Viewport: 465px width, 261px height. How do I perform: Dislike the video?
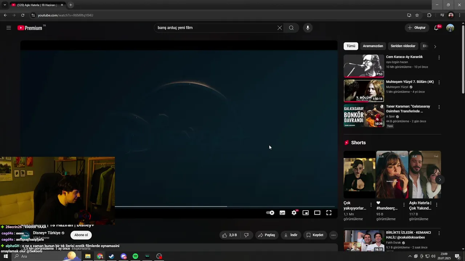pyautogui.click(x=246, y=235)
